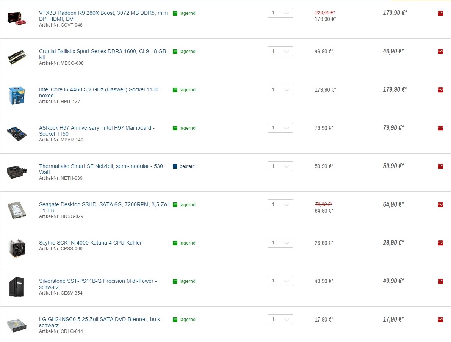Open quantity selector for Scythe CPU-Kühler
The height and width of the screenshot is (342, 451).
point(280,243)
